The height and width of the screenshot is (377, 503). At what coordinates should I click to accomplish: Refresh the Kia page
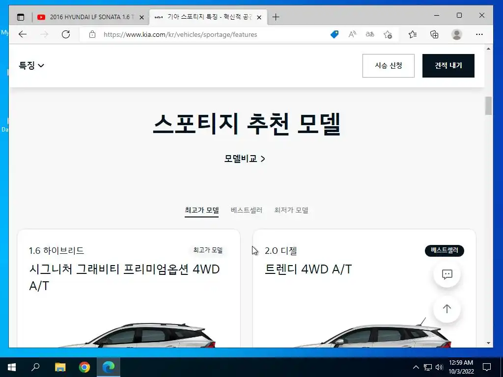tap(66, 34)
